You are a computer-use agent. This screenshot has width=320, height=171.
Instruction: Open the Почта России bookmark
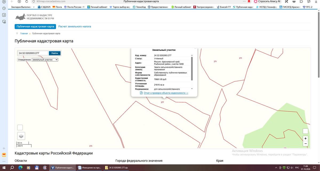click(x=74, y=7)
